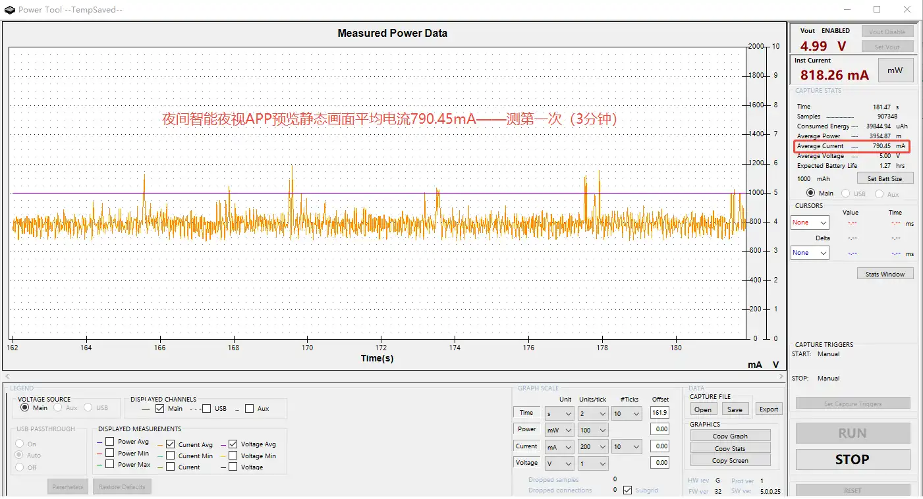Click the Time row label button
Image resolution: width=923 pixels, height=499 pixels.
click(x=526, y=413)
